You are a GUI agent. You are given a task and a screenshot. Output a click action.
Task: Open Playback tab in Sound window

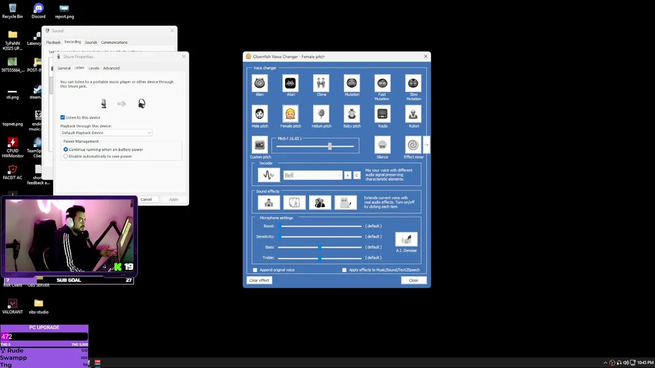point(53,42)
